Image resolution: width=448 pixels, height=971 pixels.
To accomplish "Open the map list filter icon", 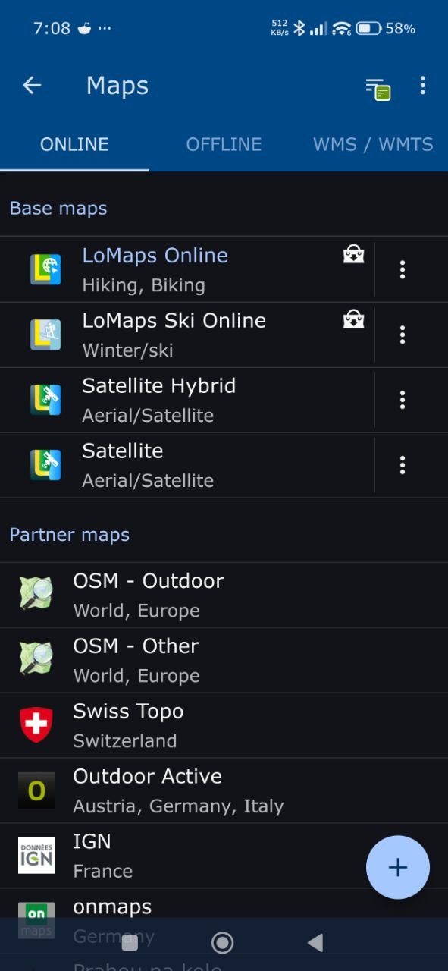I will 378,88.
